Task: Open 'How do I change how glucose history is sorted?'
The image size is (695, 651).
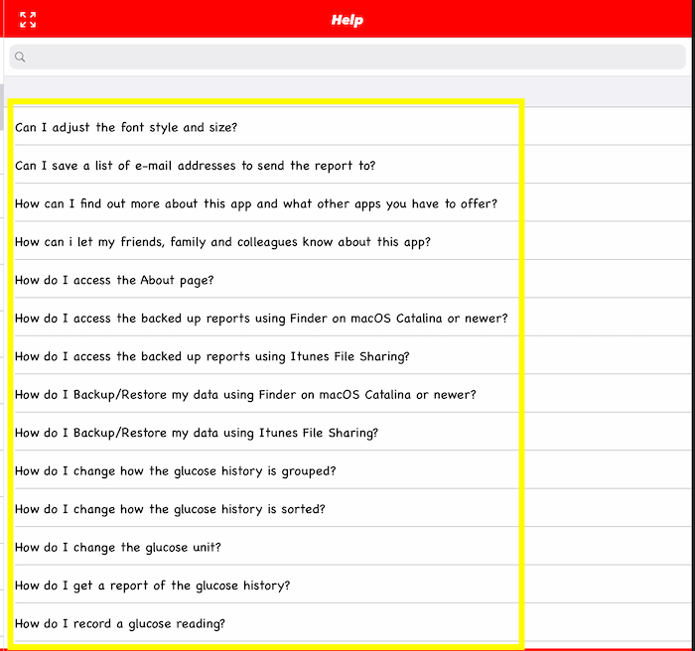Action: pyautogui.click(x=170, y=509)
